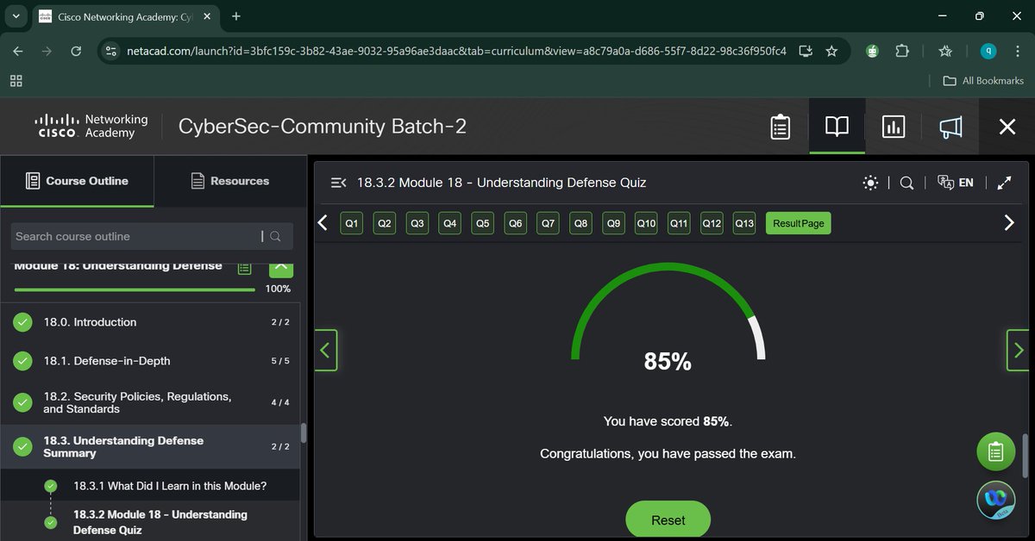Click the green next page arrow
This screenshot has width=1035, height=541.
point(1018,350)
